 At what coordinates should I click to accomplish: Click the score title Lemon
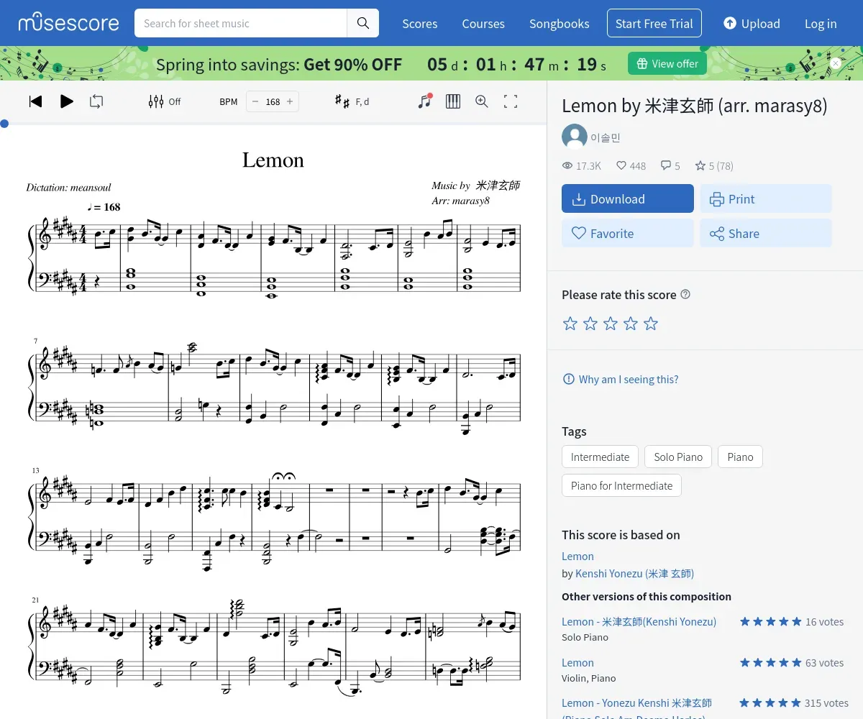pyautogui.click(x=273, y=160)
